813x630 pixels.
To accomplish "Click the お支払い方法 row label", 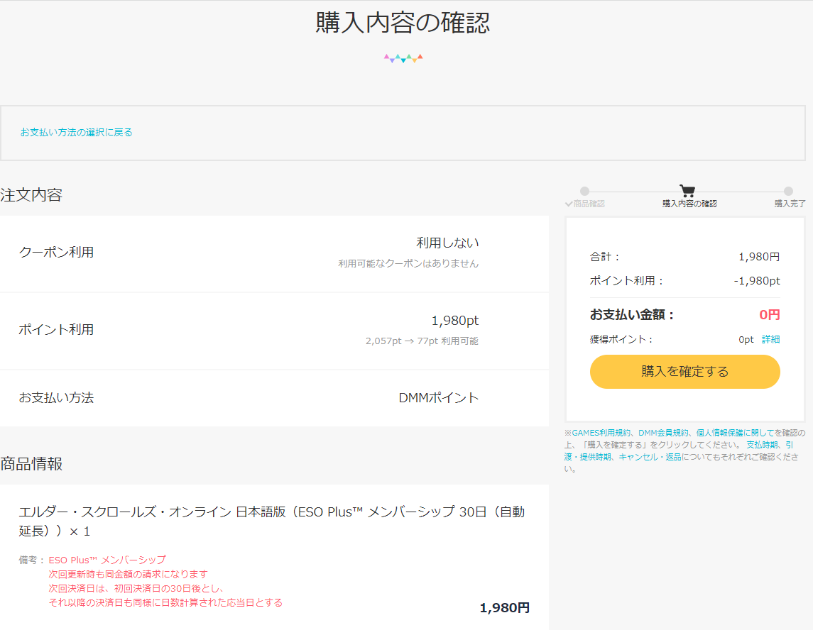I will 56,397.
